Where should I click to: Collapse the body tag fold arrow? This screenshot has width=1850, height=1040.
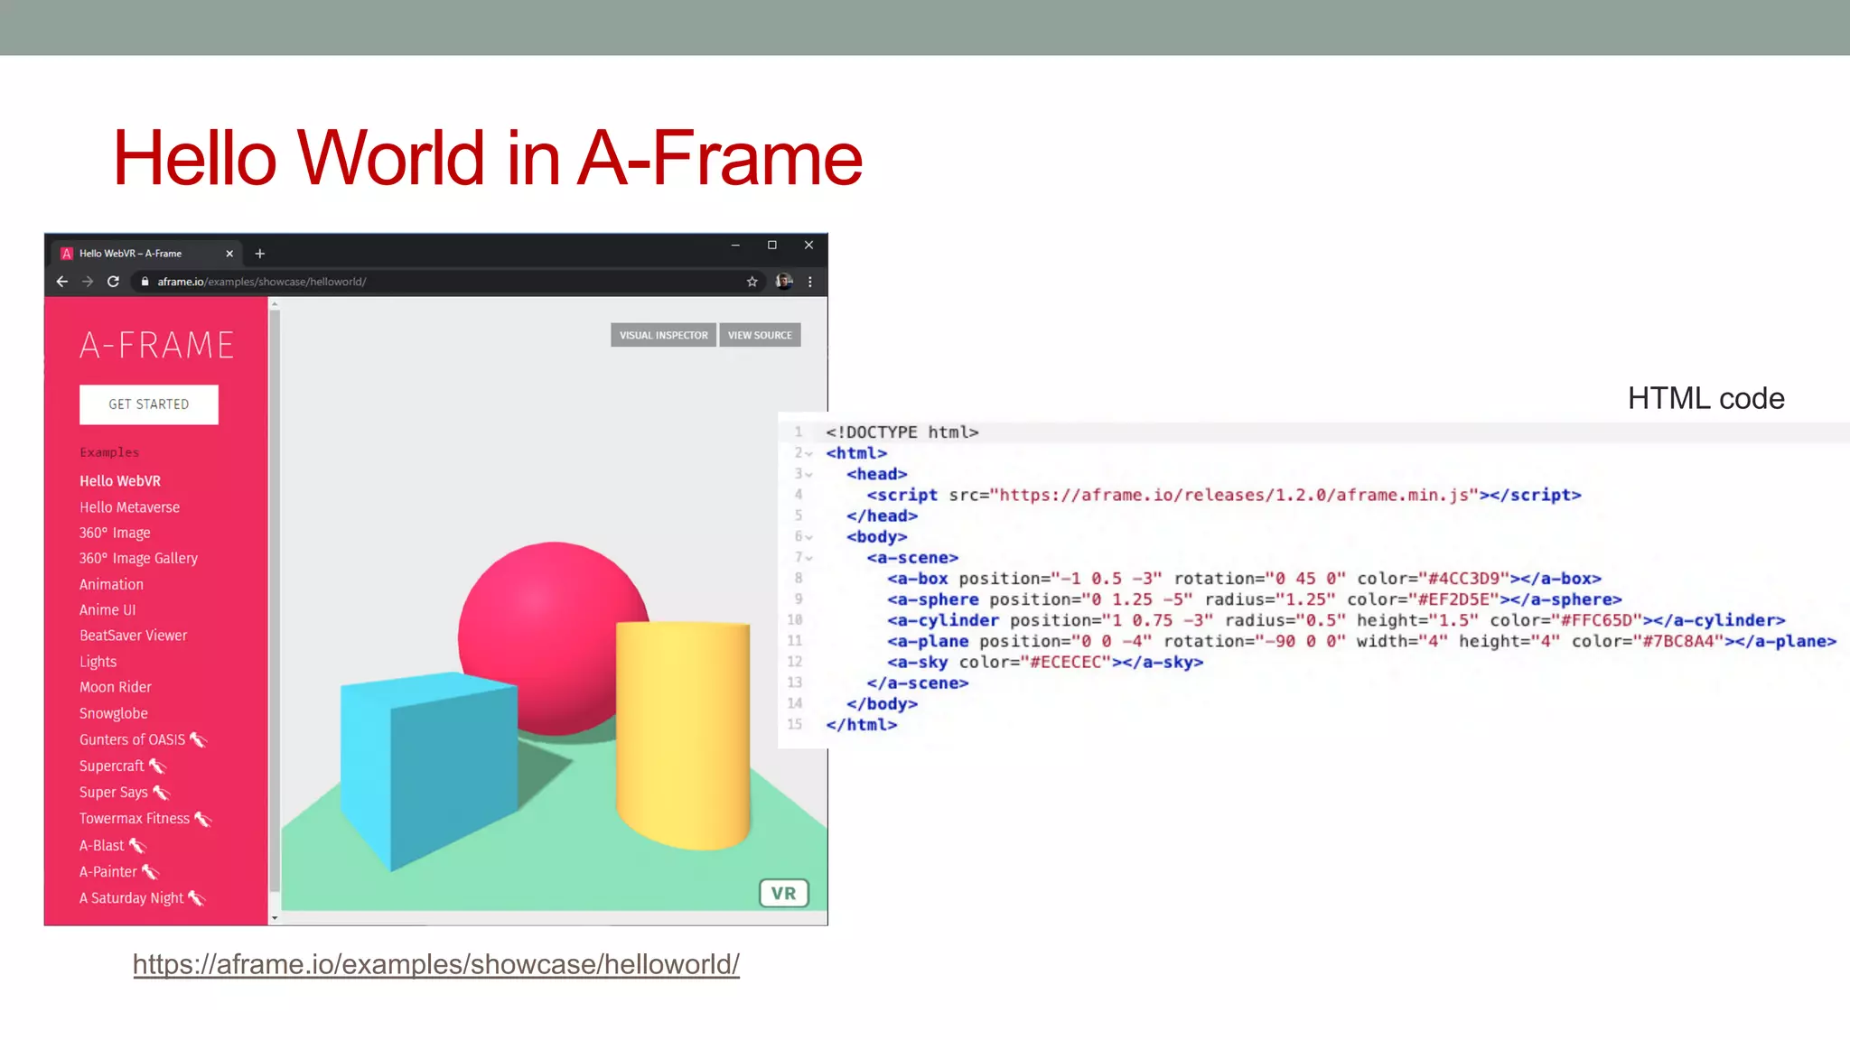(x=809, y=537)
